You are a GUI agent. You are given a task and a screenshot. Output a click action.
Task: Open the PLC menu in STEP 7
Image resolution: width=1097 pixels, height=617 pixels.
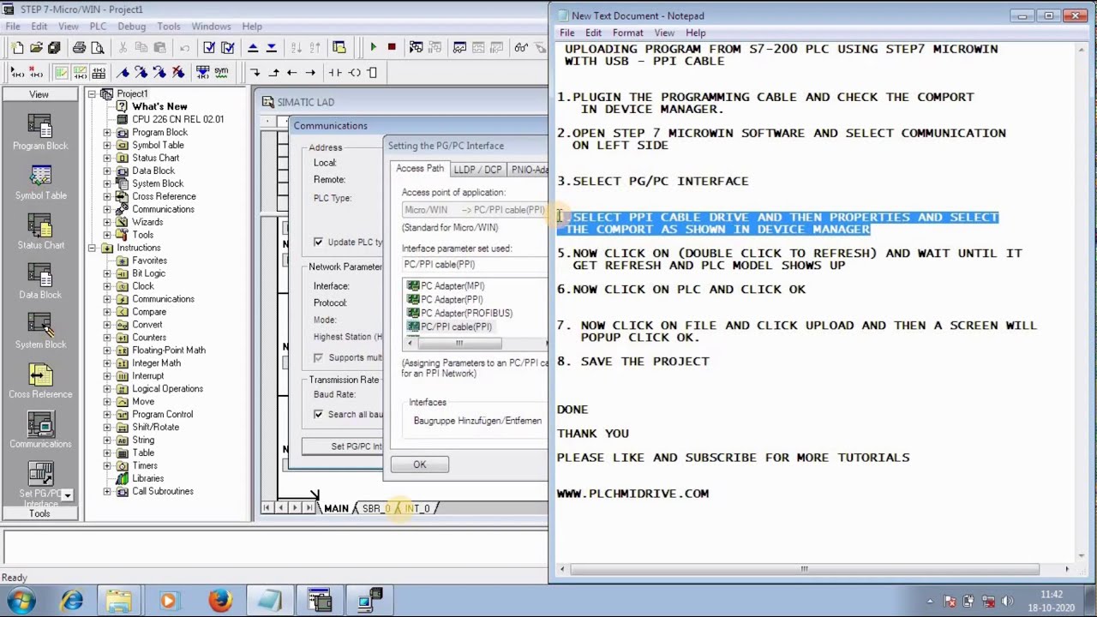click(x=98, y=27)
